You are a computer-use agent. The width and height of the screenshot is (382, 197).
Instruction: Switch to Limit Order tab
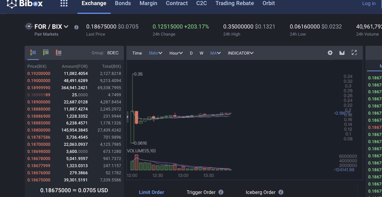(x=151, y=192)
